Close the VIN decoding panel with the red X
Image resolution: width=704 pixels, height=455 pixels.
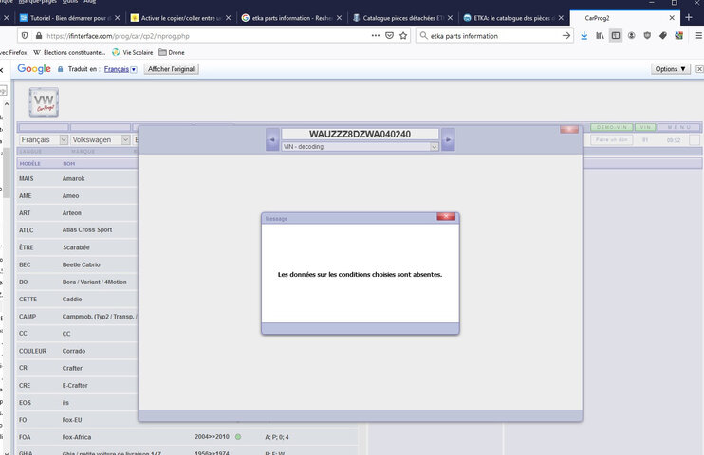click(569, 129)
